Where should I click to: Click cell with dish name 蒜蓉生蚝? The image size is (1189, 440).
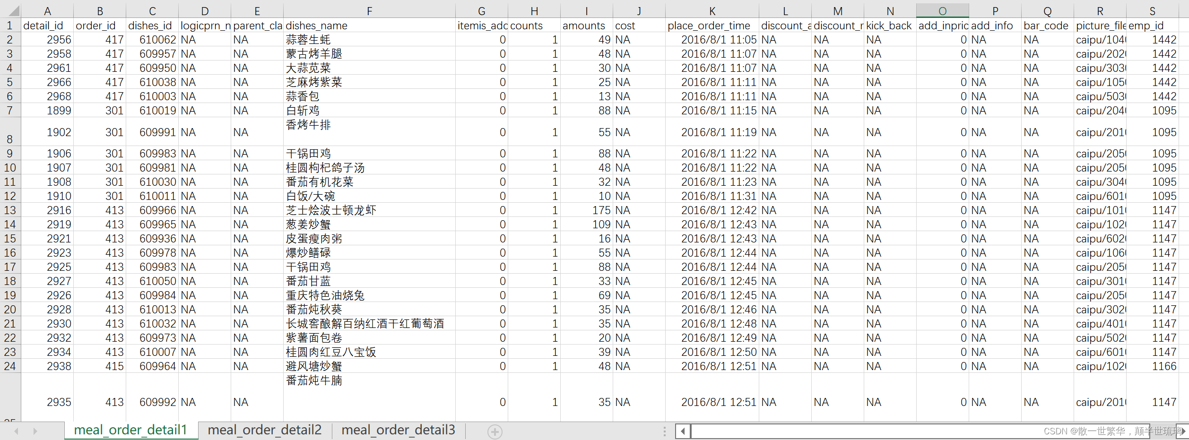[x=369, y=40]
